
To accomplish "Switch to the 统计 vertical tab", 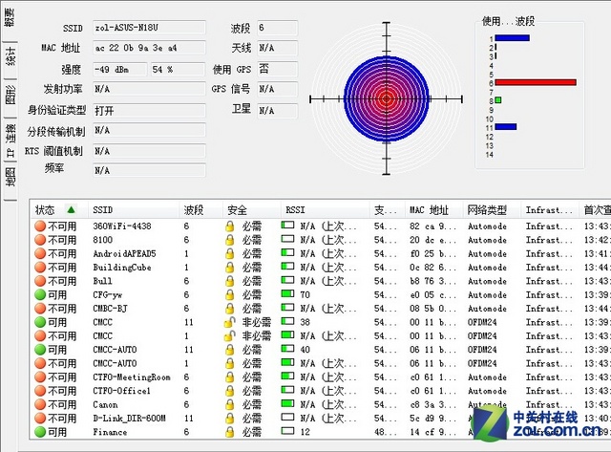I will pyautogui.click(x=10, y=57).
